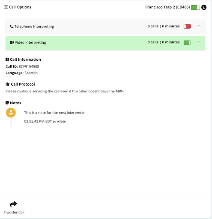Image resolution: width=212 pixels, height=219 pixels.
Task: Click the Call Protocol star icon
Action: (x=8, y=84)
